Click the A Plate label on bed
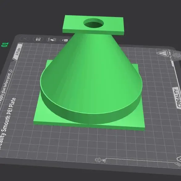The width and height of the screenshot is (181, 181). pyautogui.click(x=18, y=52)
